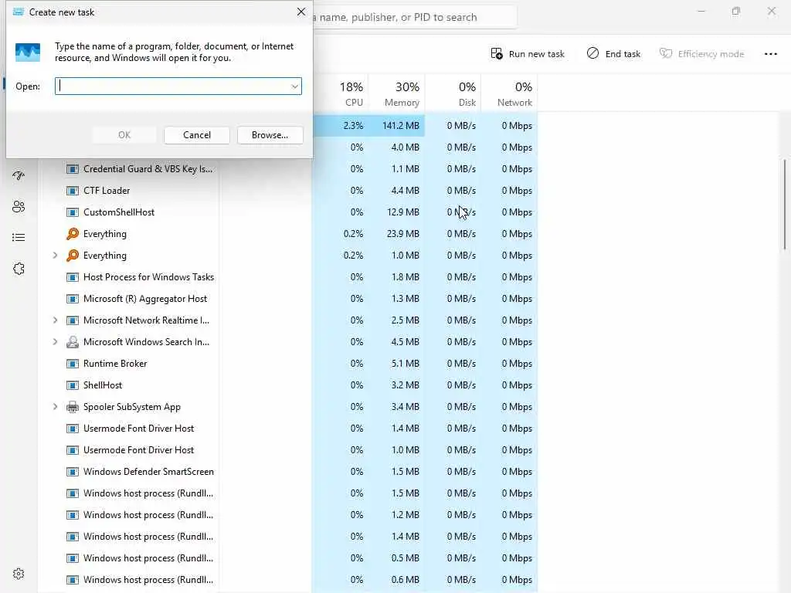Click the Efficiency mode button label
This screenshot has height=593, width=791.
(711, 54)
